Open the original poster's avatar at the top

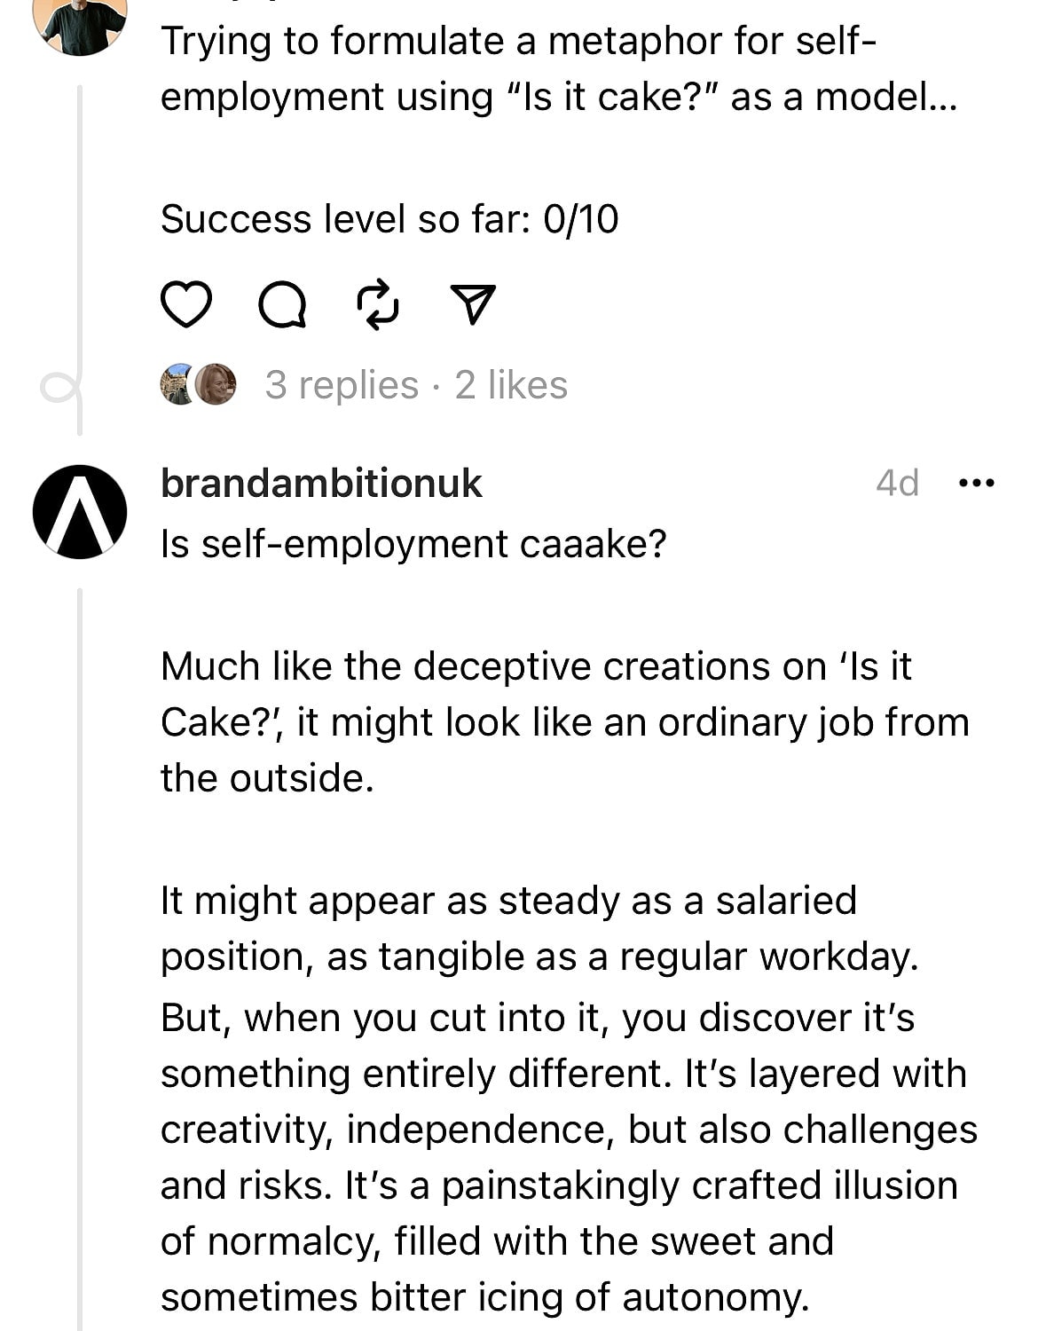coord(80,27)
